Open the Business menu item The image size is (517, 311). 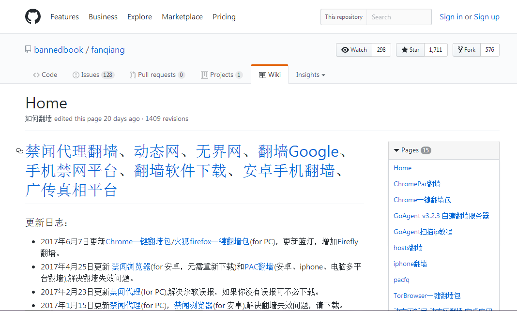[103, 17]
